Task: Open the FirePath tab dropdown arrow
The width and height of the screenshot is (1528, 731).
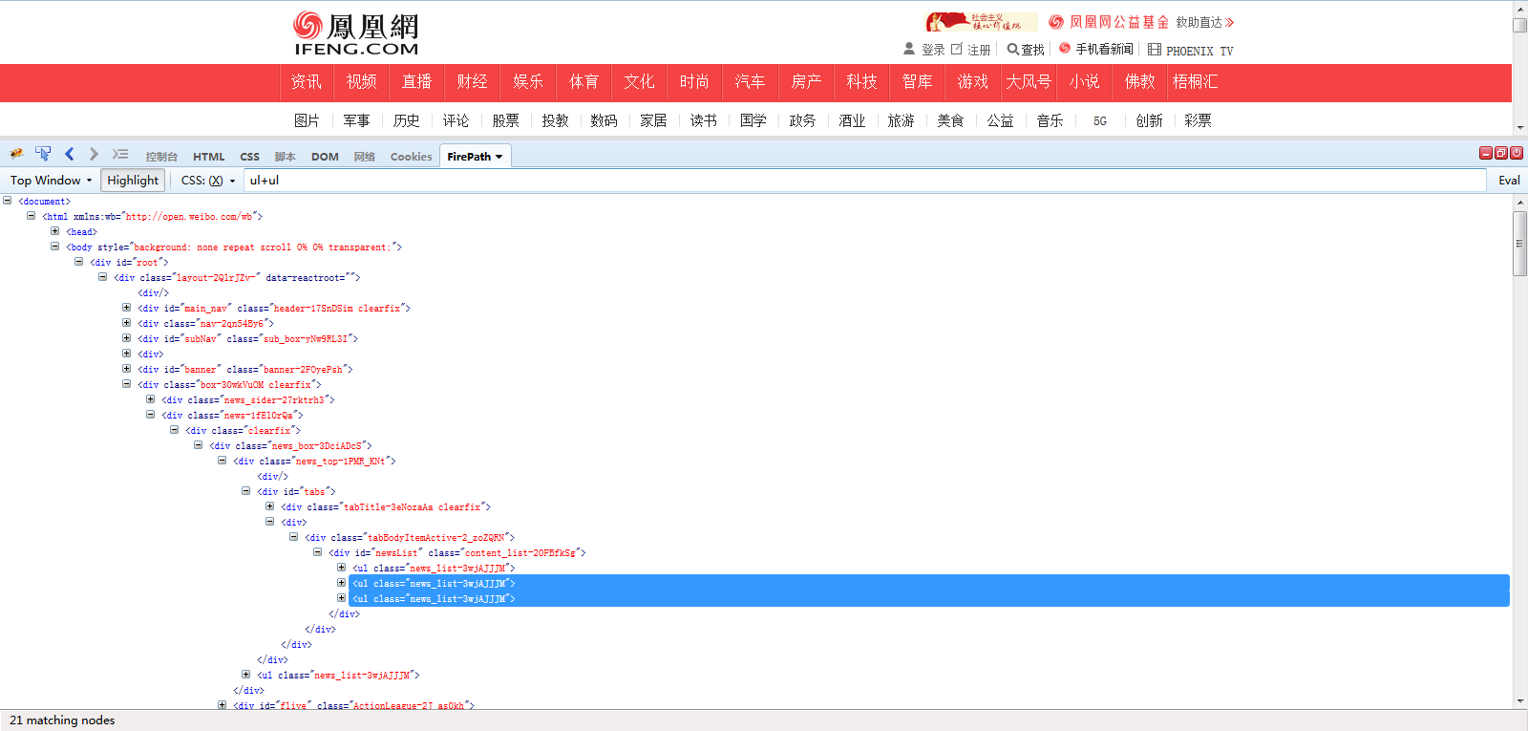Action: pyautogui.click(x=499, y=157)
